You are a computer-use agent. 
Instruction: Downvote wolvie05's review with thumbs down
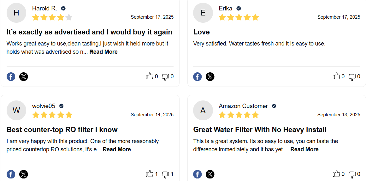[165, 174]
